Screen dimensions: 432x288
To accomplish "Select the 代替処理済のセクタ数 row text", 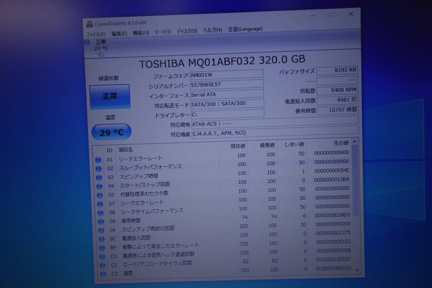I will [x=144, y=194].
